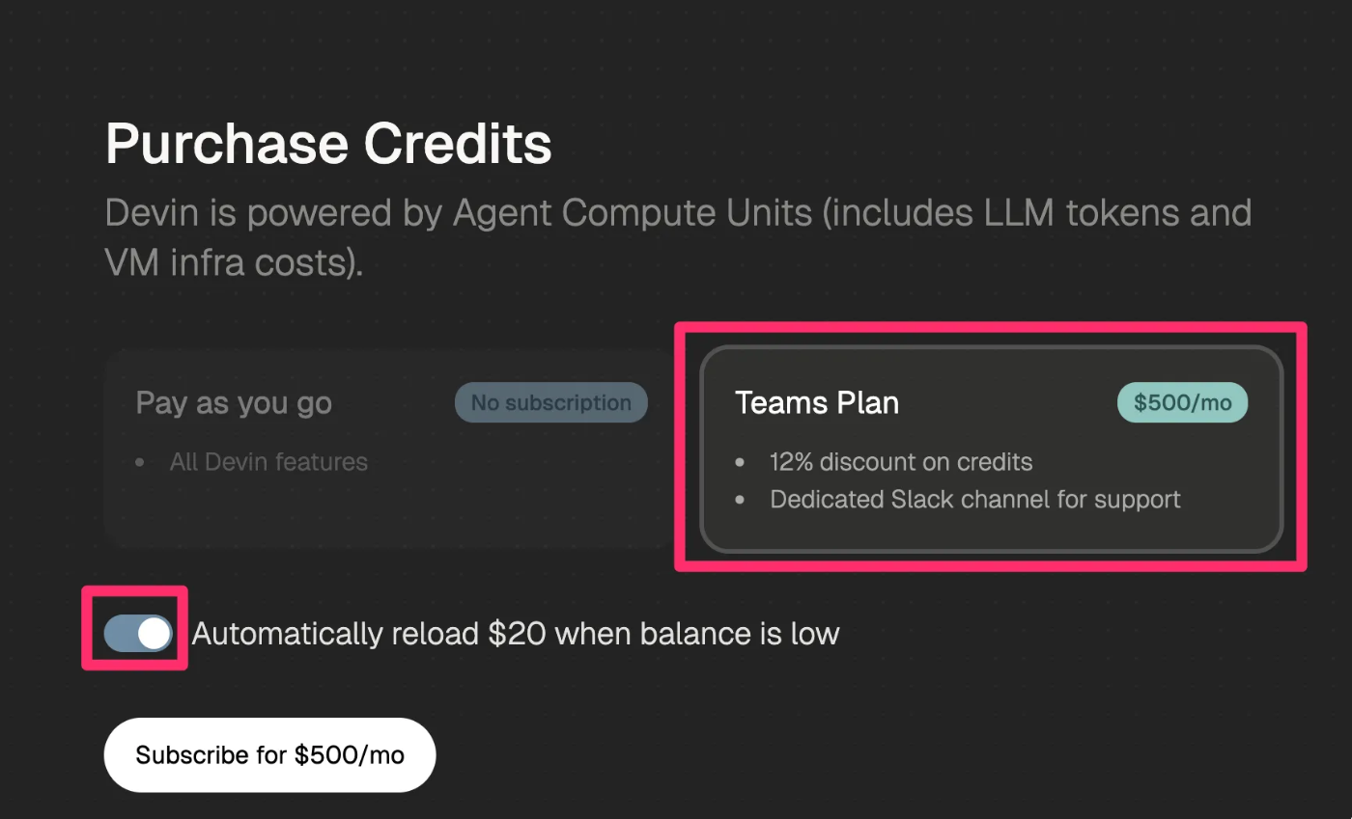Click bullet before Dedicated Slack channel
This screenshot has width=1352, height=819.
740,501
